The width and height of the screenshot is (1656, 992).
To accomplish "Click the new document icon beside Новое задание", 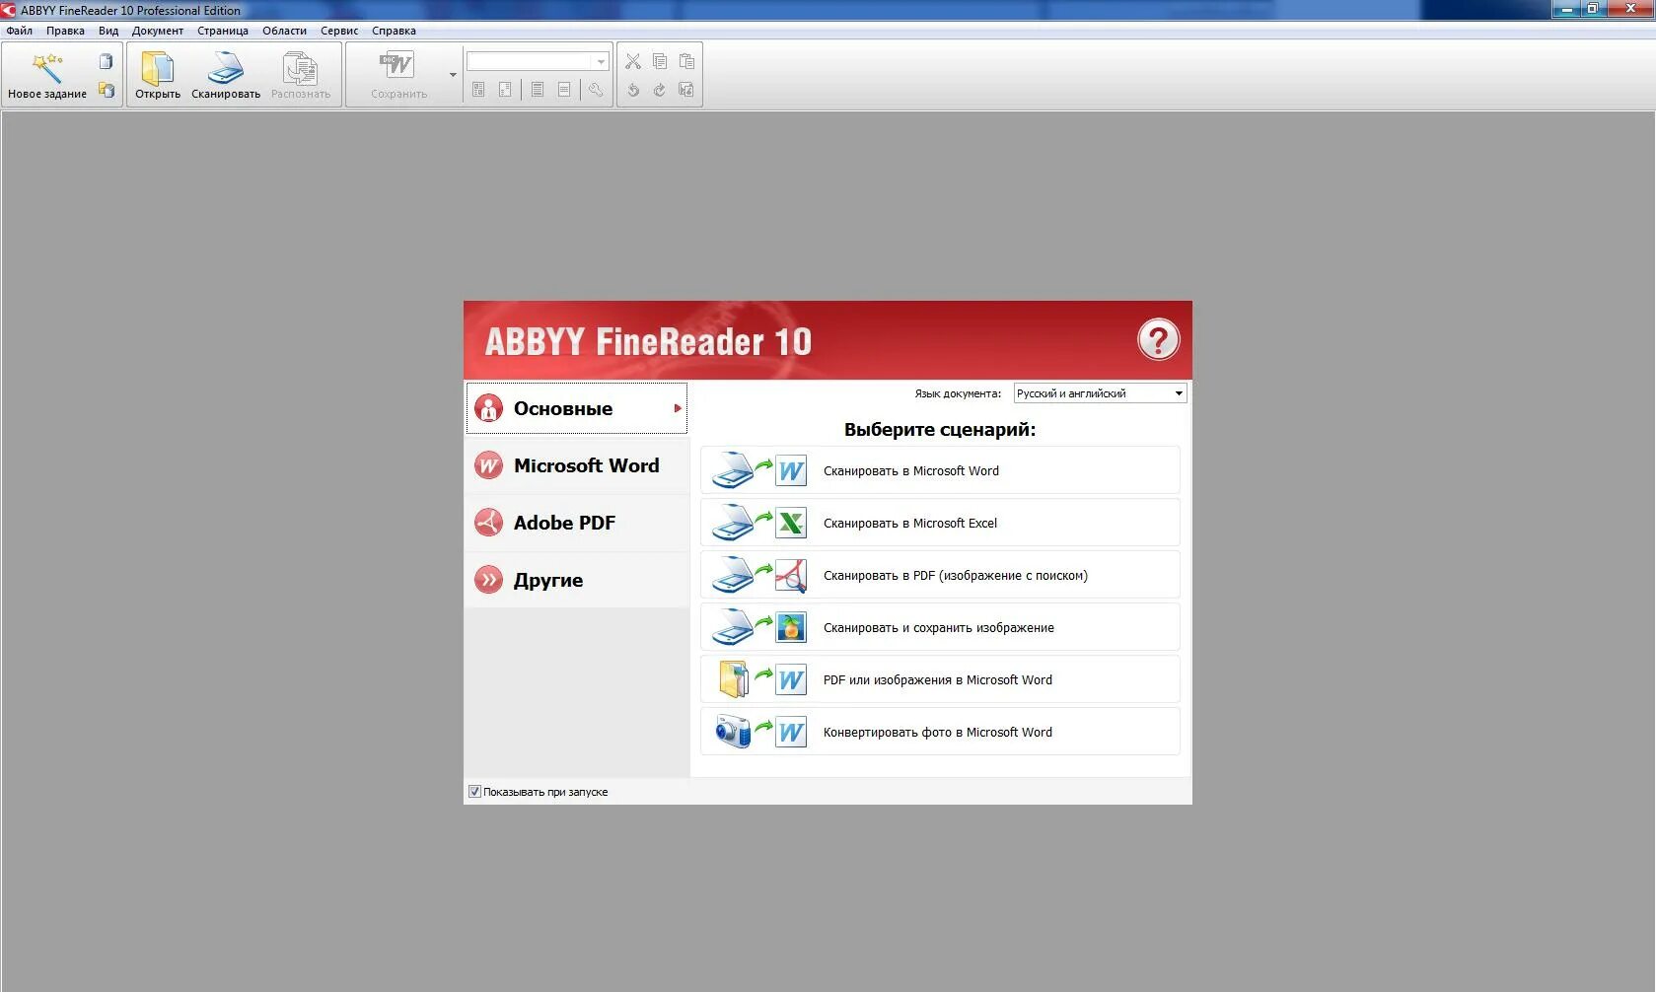I will point(106,61).
